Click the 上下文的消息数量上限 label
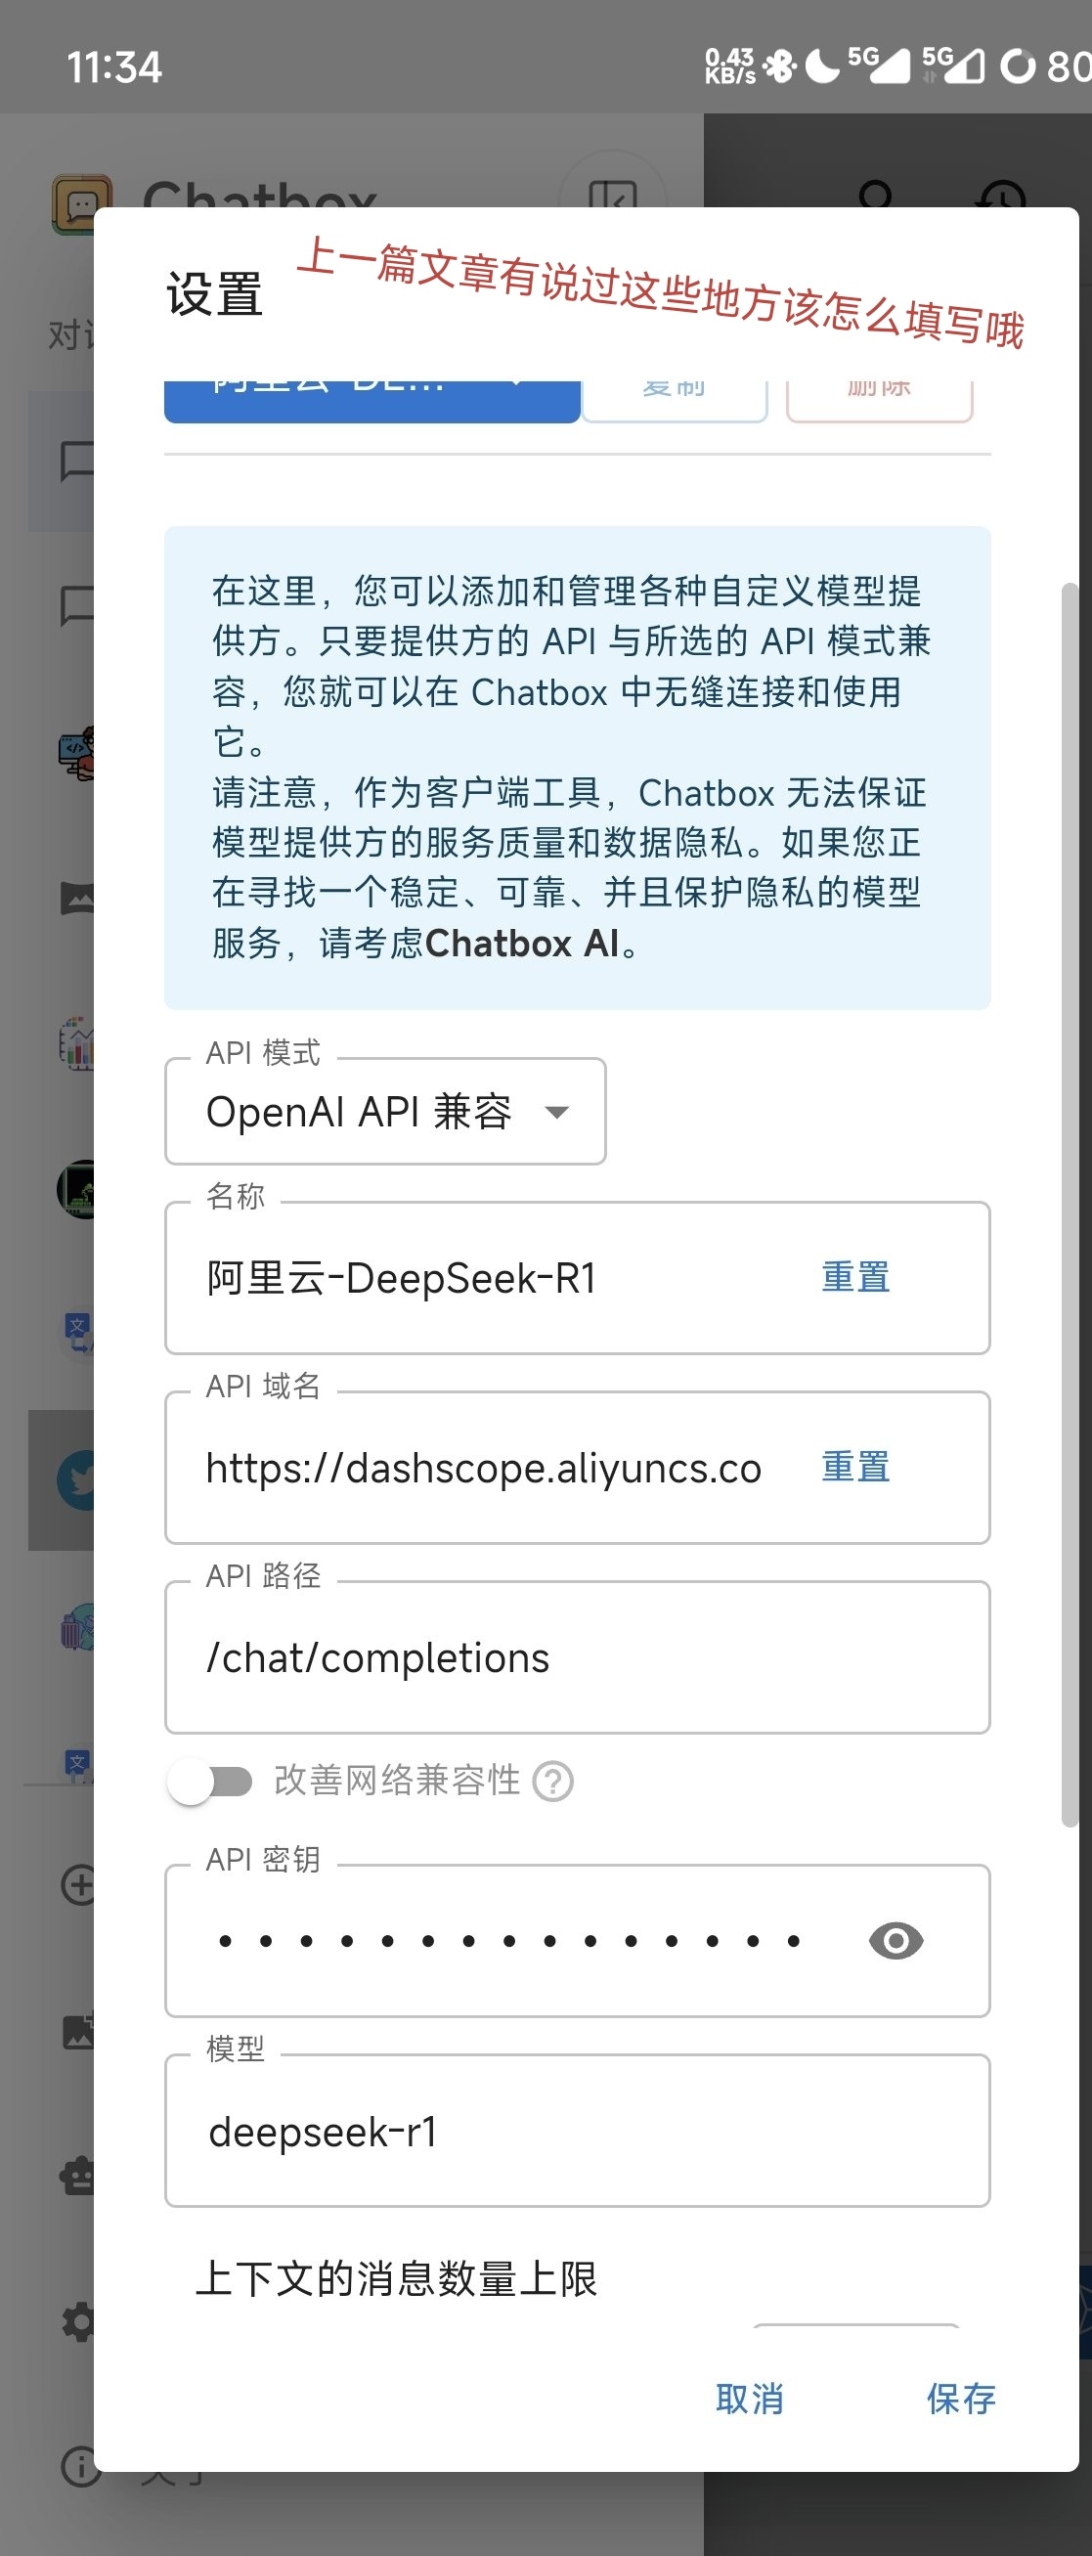The width and height of the screenshot is (1092, 2556). point(397,2278)
